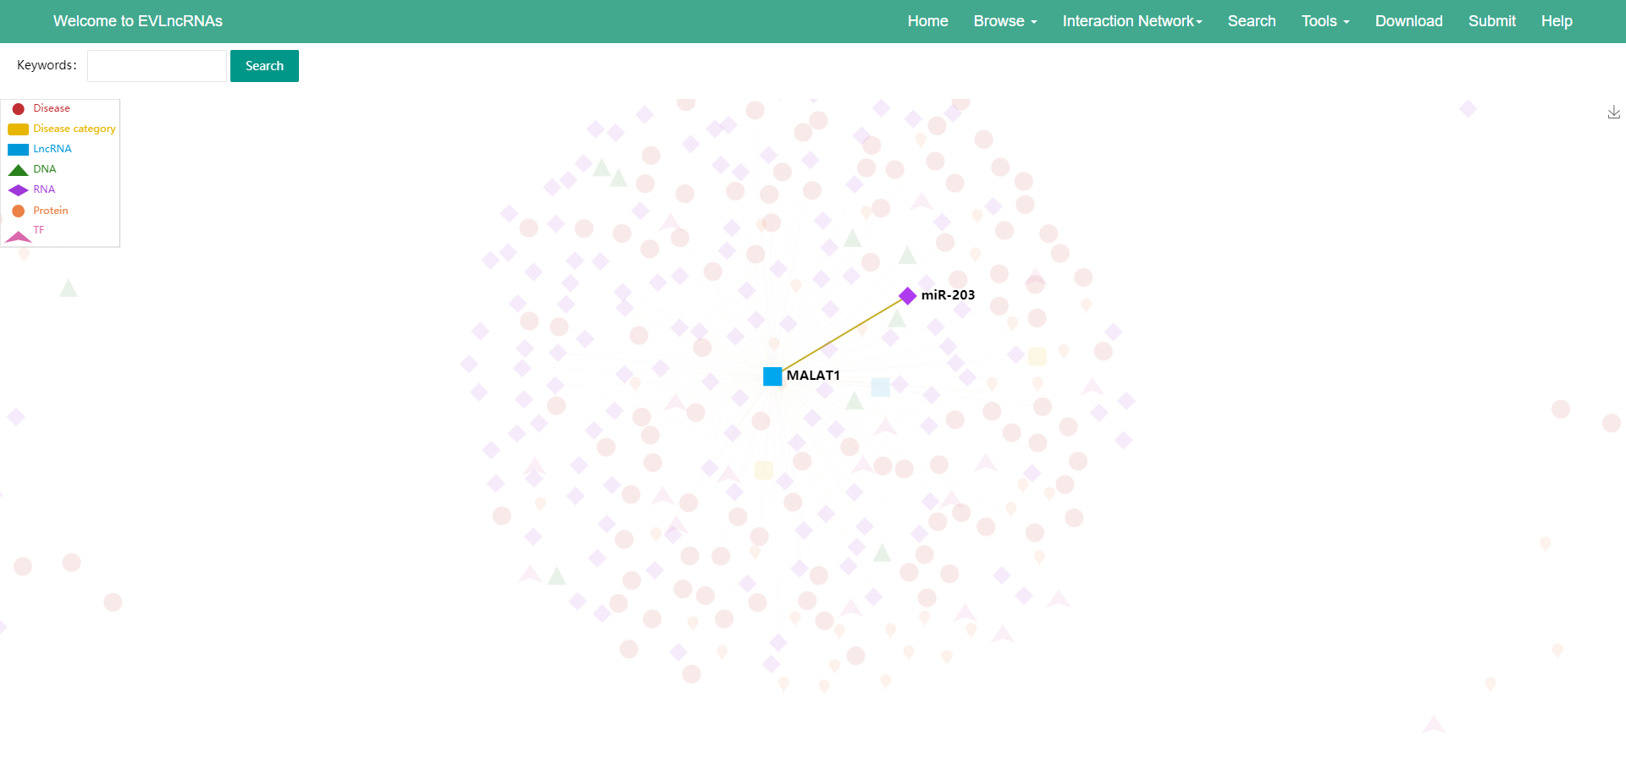Toggle Disease legend red circle
This screenshot has height=769, width=1626.
[18, 108]
